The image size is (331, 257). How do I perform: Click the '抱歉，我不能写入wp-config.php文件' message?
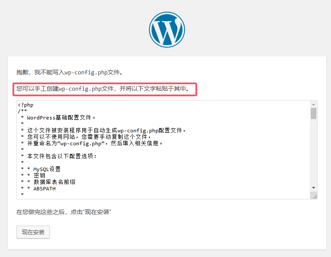click(x=69, y=72)
